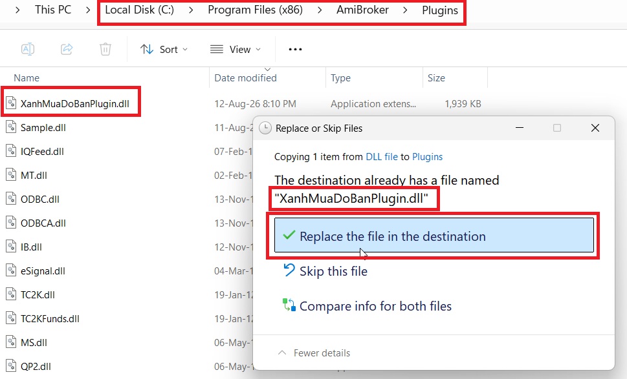The width and height of the screenshot is (627, 379).
Task: Open the View dropdown
Action: tap(236, 50)
